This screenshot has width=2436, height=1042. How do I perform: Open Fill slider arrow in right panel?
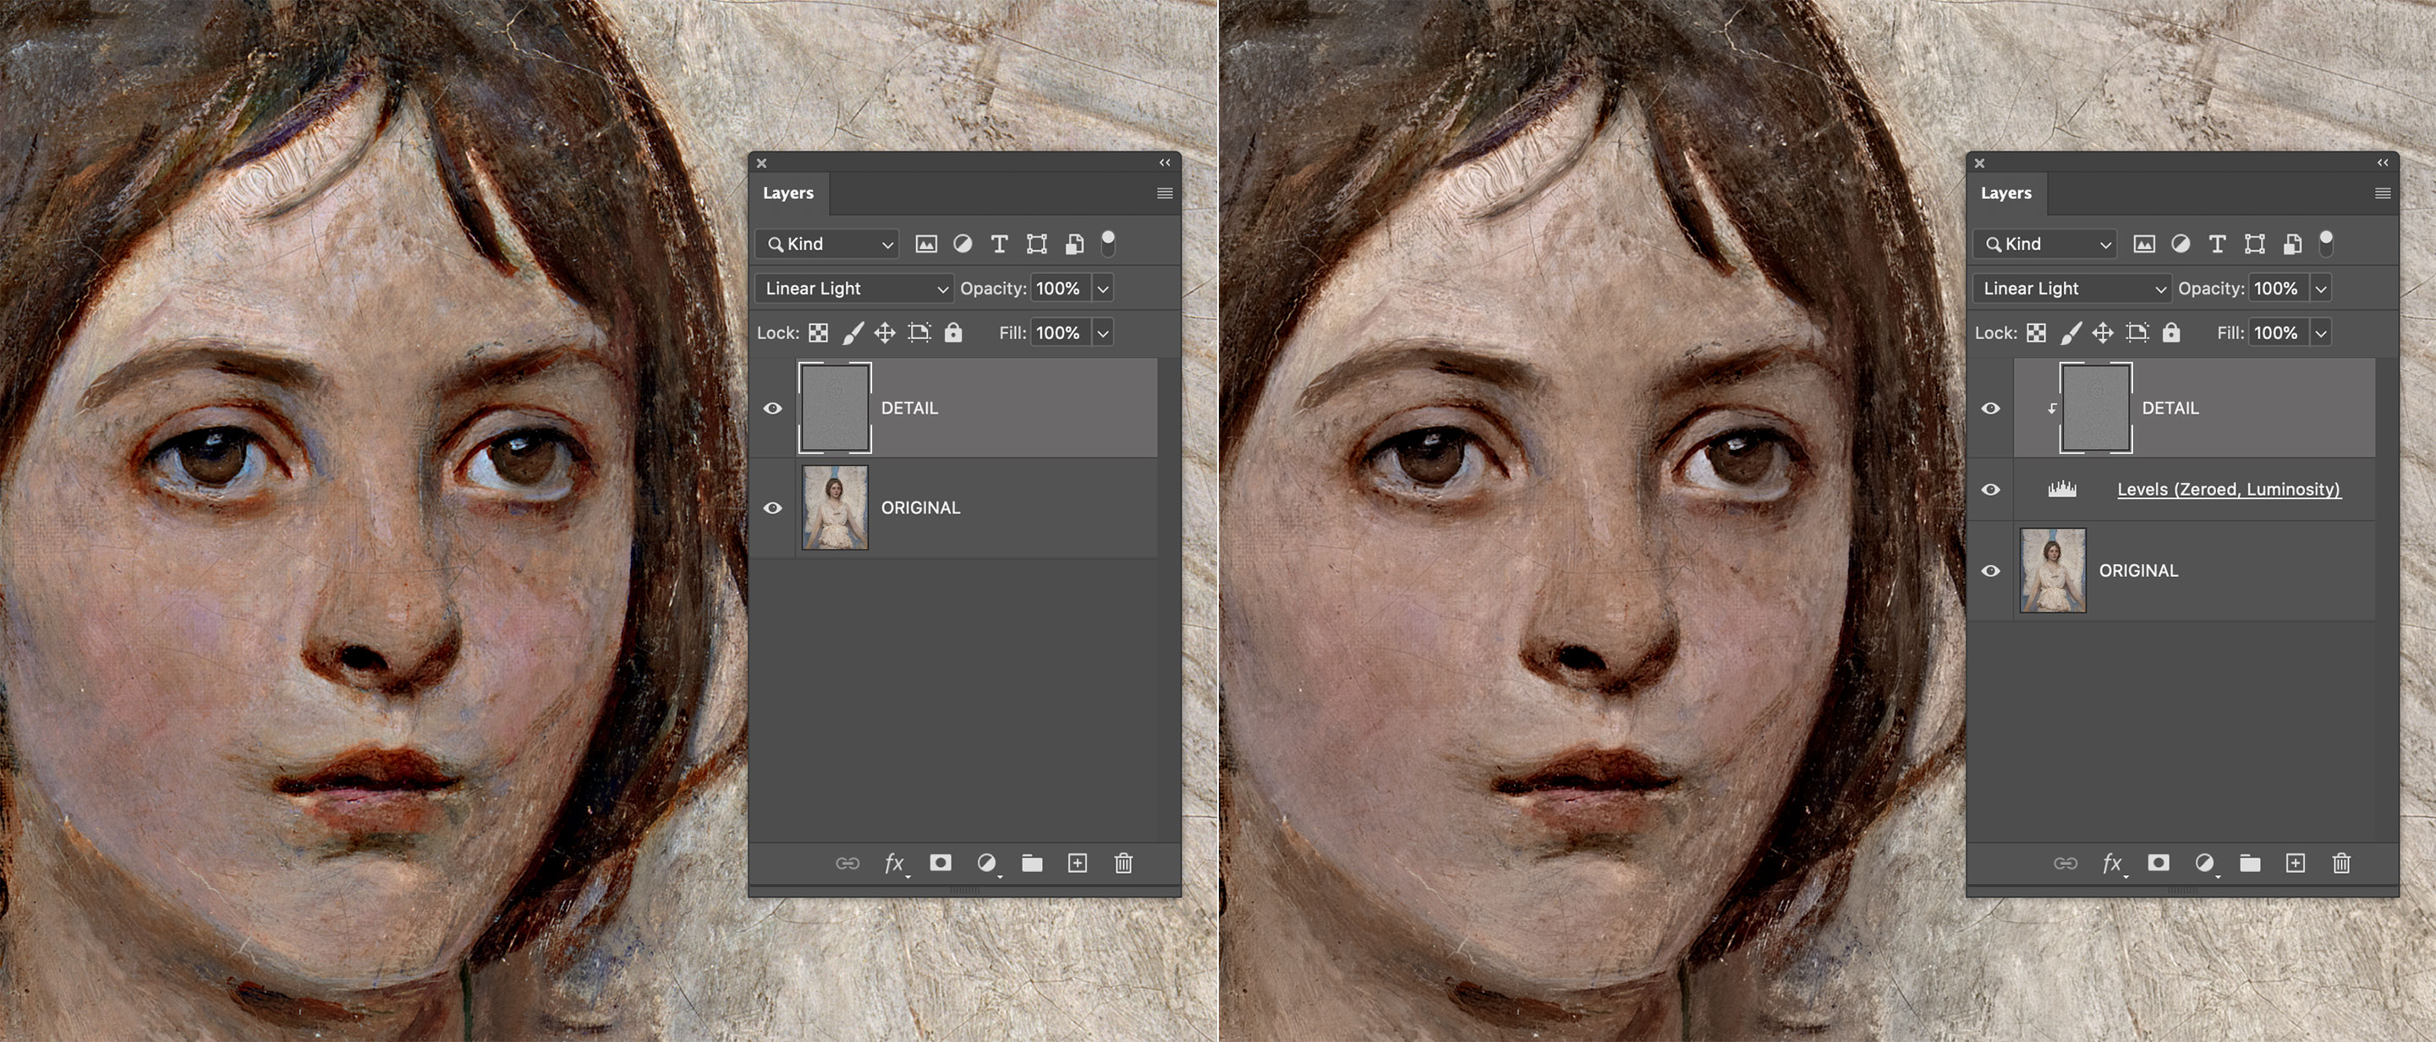pos(2321,333)
